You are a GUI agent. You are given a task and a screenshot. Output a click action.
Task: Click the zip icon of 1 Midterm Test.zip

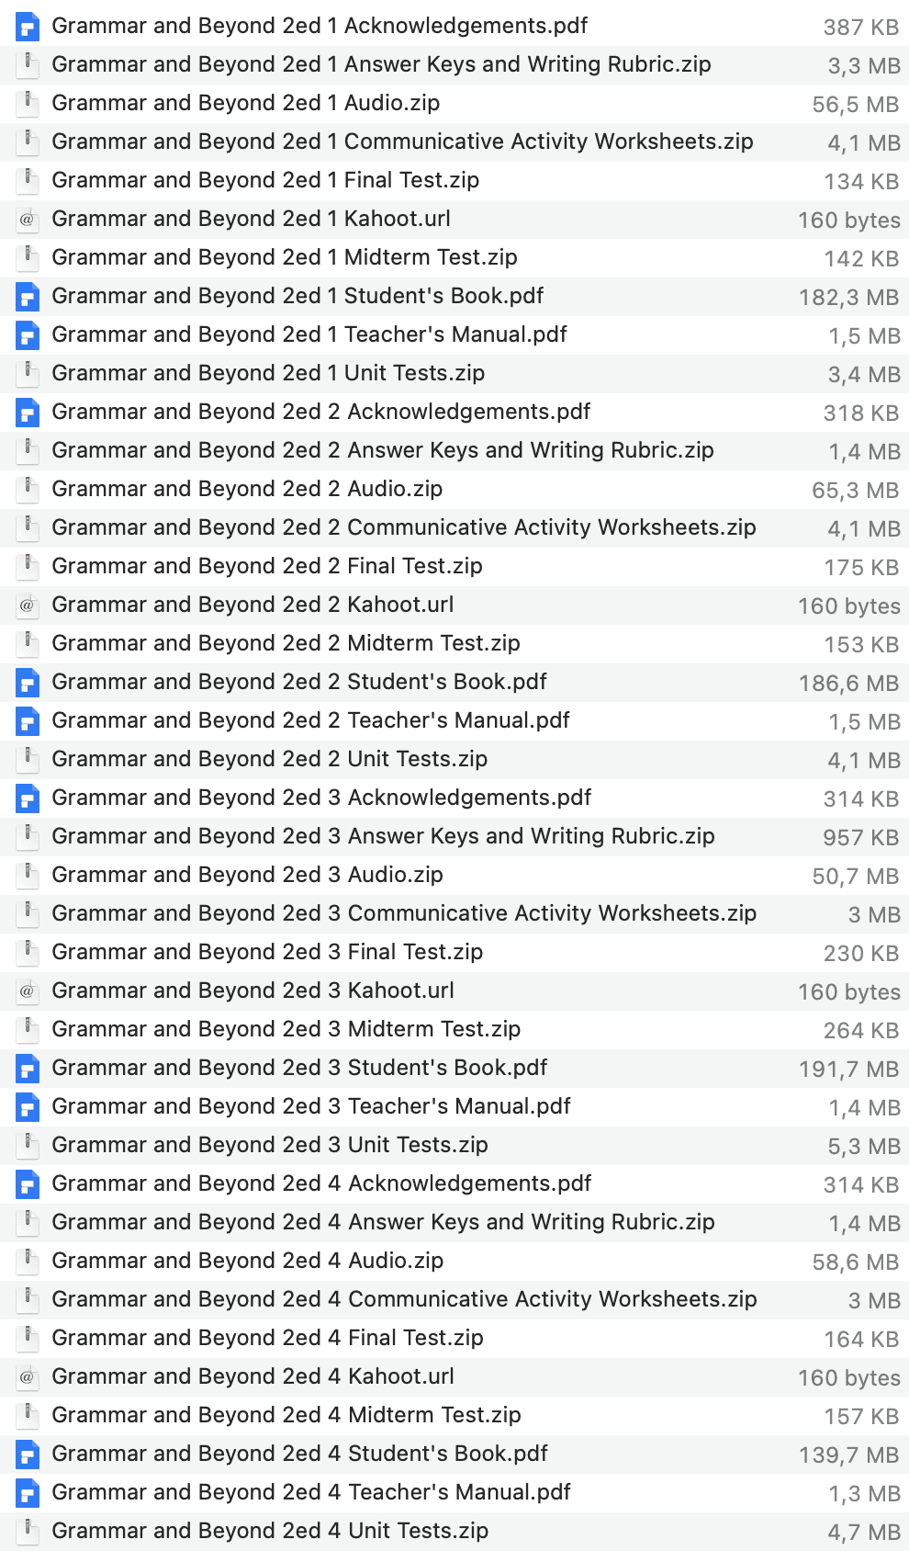[x=28, y=258]
